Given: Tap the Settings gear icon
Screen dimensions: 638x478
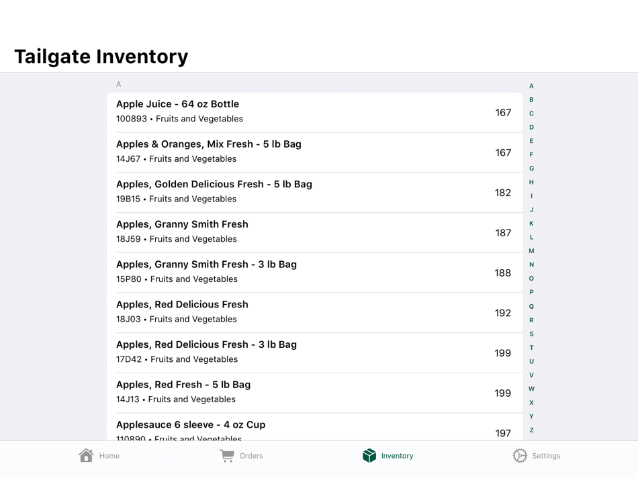Looking at the screenshot, I should click(518, 455).
